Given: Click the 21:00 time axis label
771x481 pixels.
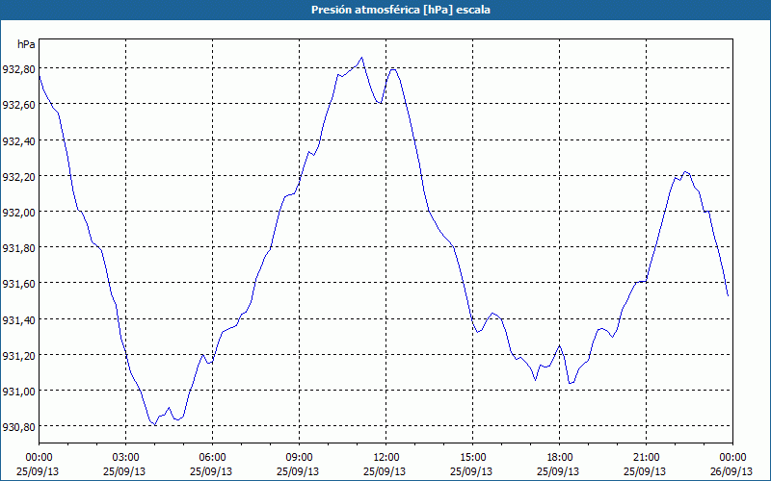Looking at the screenshot, I should click(x=646, y=458).
